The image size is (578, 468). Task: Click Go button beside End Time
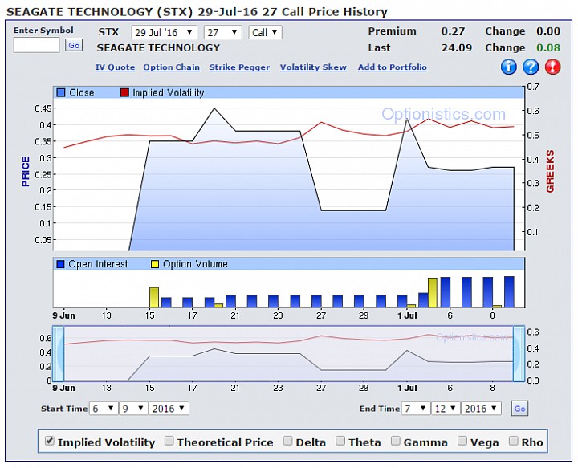519,409
